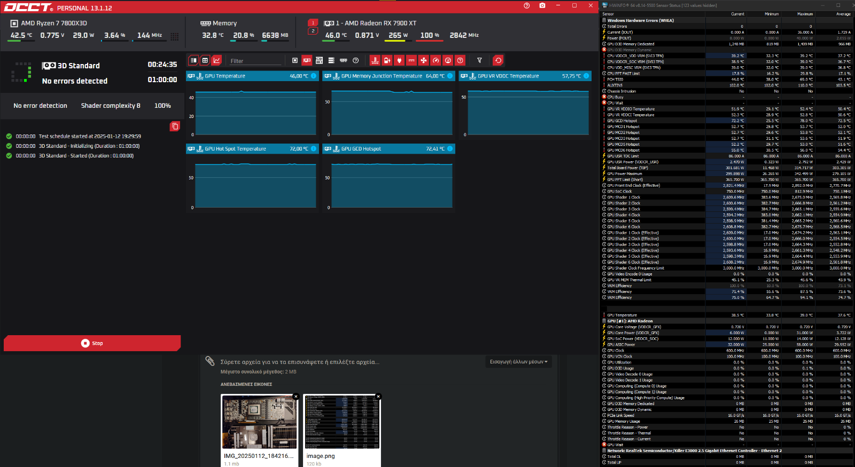Open the IMG_20250112_184216 uploaded thumbnail
The width and height of the screenshot is (855, 467).
pos(260,422)
